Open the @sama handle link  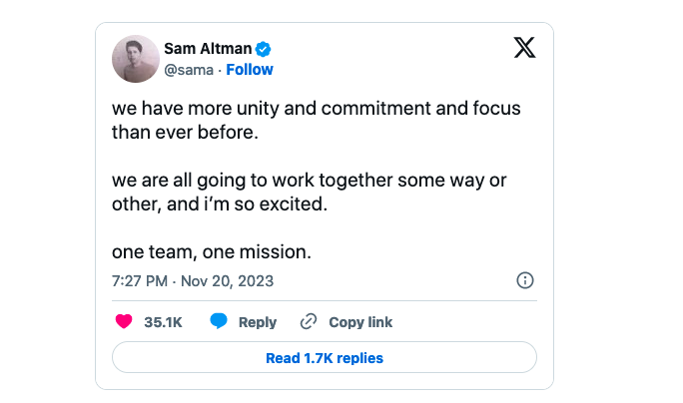click(x=190, y=70)
